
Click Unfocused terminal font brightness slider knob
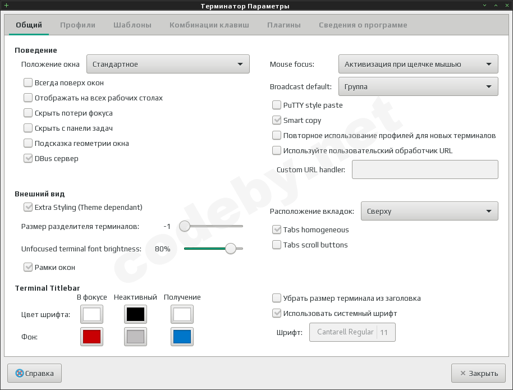231,249
